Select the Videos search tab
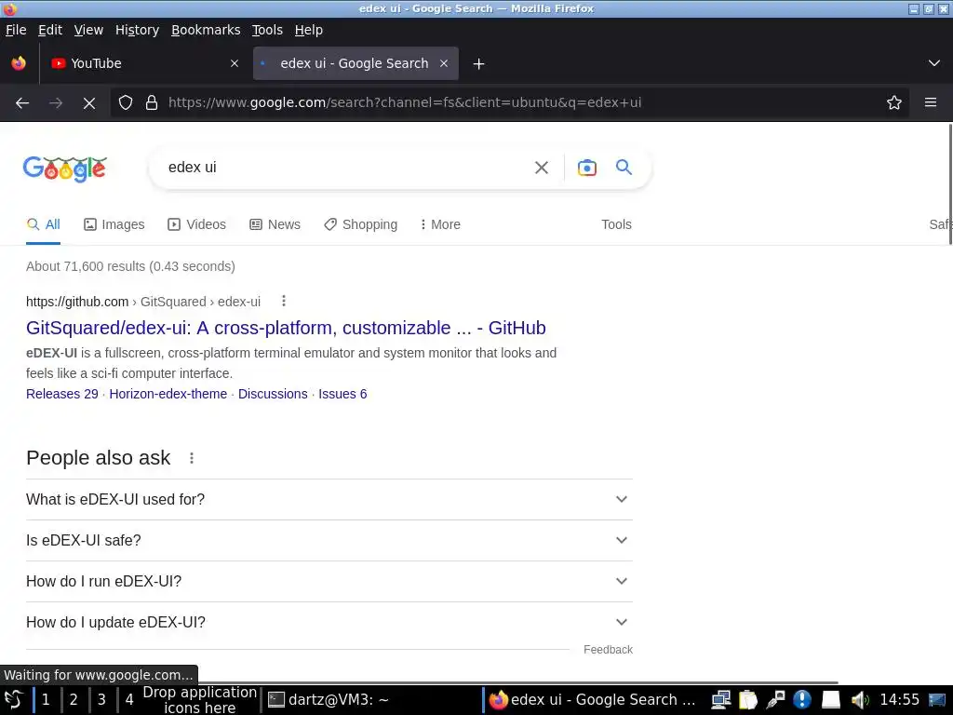The image size is (953, 715). point(197,224)
